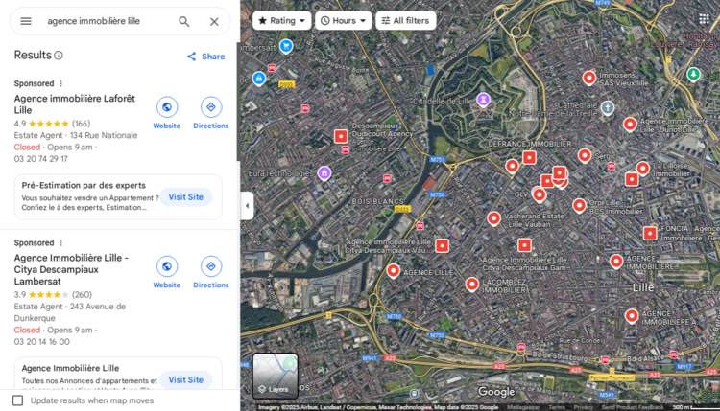Click the search magnifier icon
The image size is (720, 411).
pyautogui.click(x=184, y=21)
